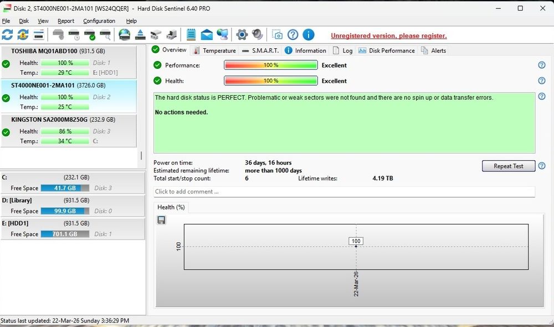554x327 pixels.
Task: Click the disk list vertical scrollbar handle
Action: coord(141,156)
